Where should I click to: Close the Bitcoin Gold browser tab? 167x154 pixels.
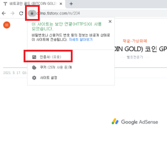(61, 4)
